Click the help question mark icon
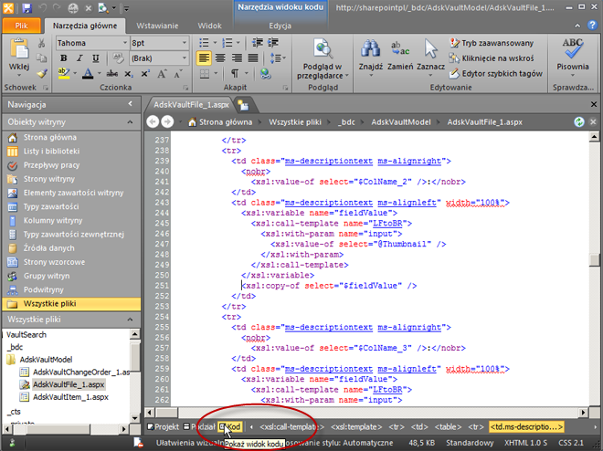The image size is (603, 451). [x=592, y=25]
